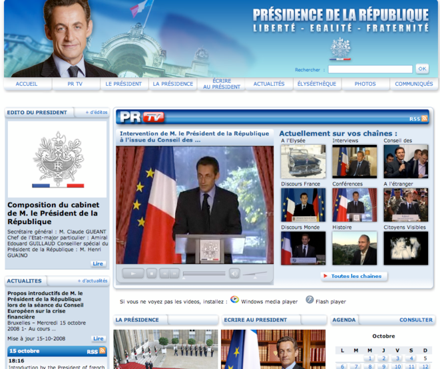The width and height of the screenshot is (440, 369).
Task: Click the EDITO DU PRESIDENT section header
Action: [37, 112]
